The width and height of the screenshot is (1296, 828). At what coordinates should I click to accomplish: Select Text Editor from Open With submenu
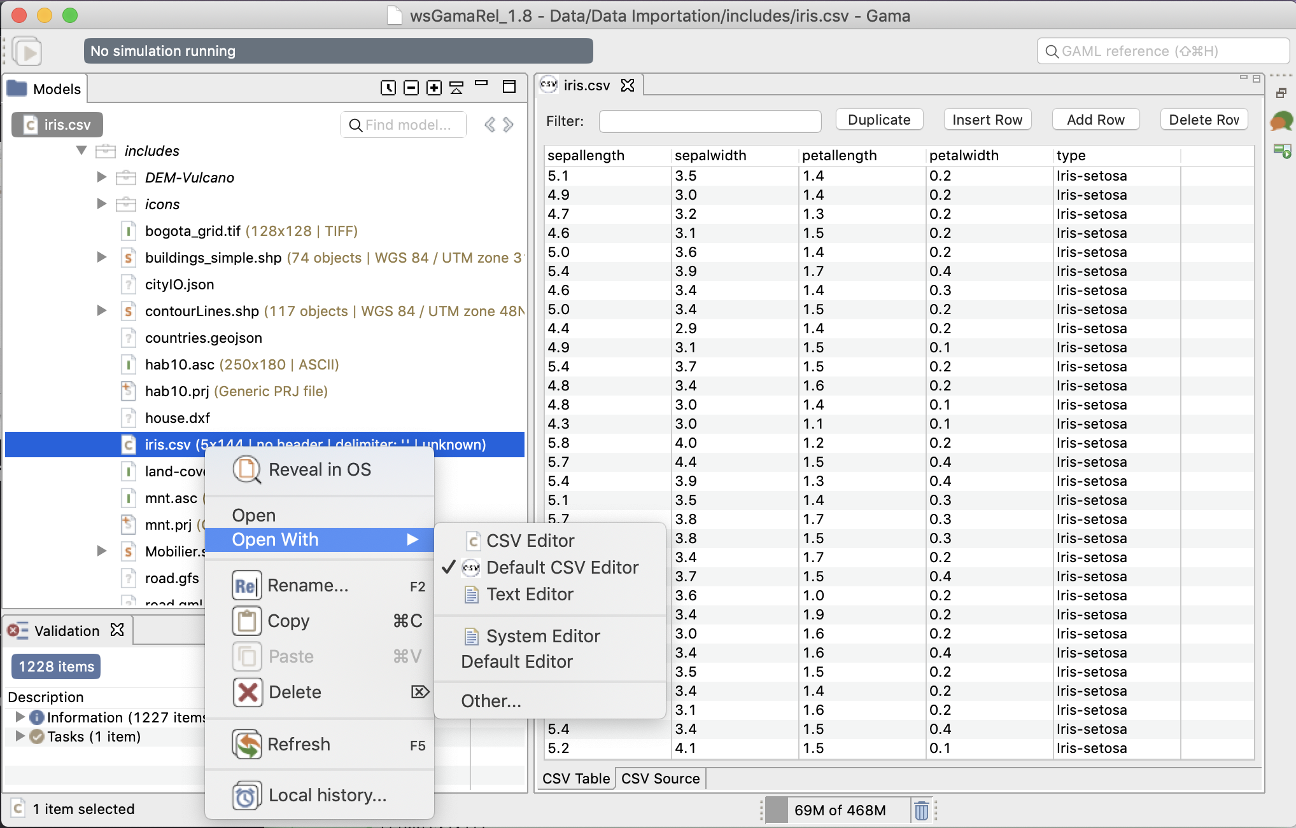pos(530,594)
